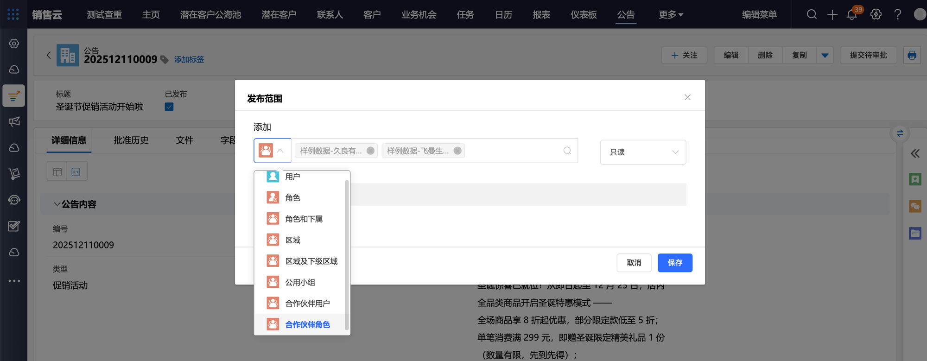Toggle the 已发布 checkbox
The height and width of the screenshot is (361, 927).
(x=169, y=107)
